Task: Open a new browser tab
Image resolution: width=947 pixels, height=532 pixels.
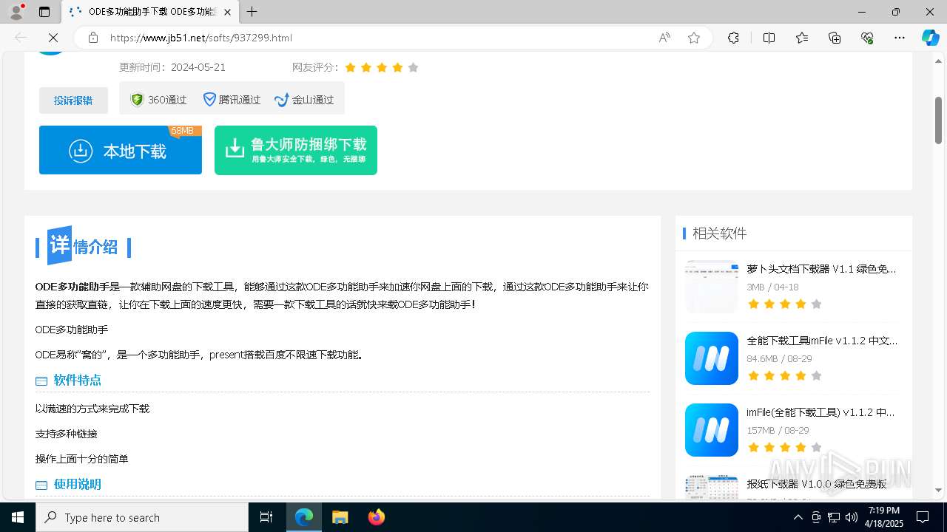Action: pyautogui.click(x=252, y=12)
